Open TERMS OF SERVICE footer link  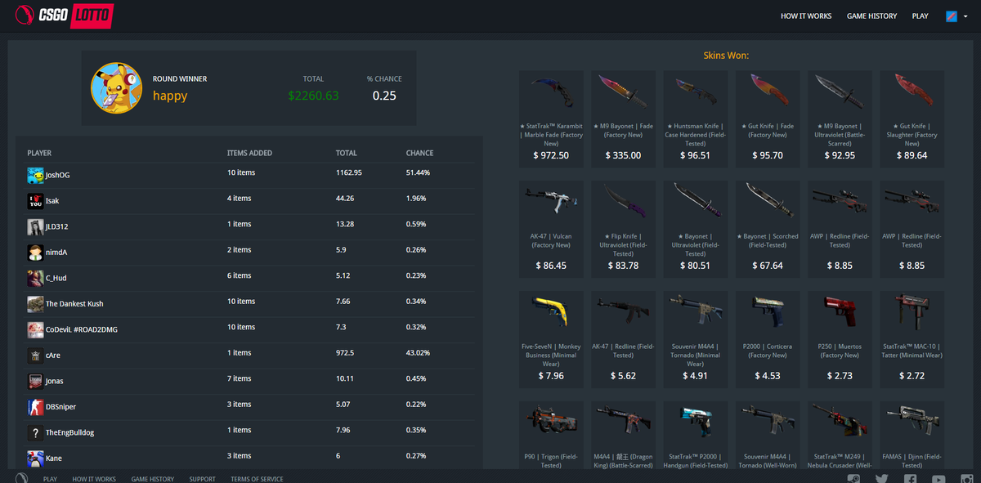258,479
